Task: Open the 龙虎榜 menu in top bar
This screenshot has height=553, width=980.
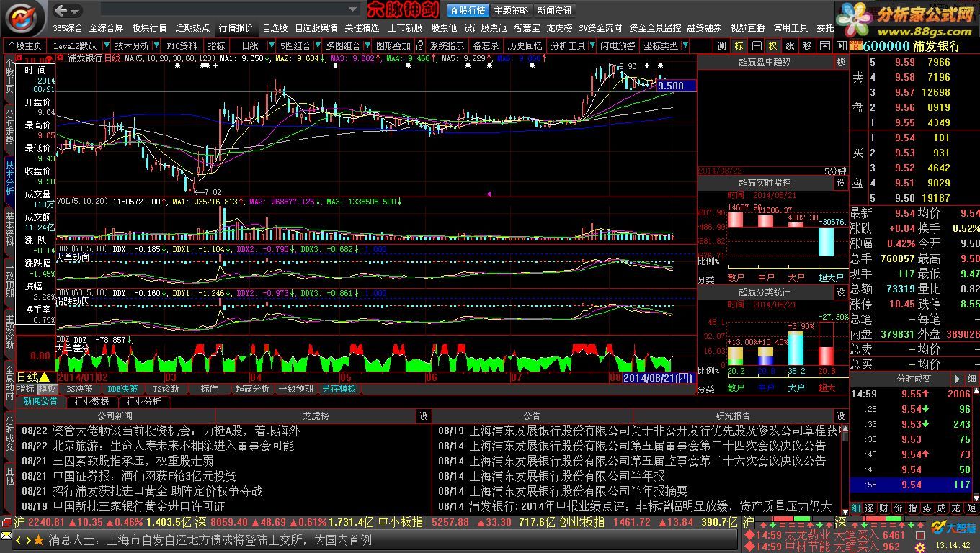Action: 559,27
